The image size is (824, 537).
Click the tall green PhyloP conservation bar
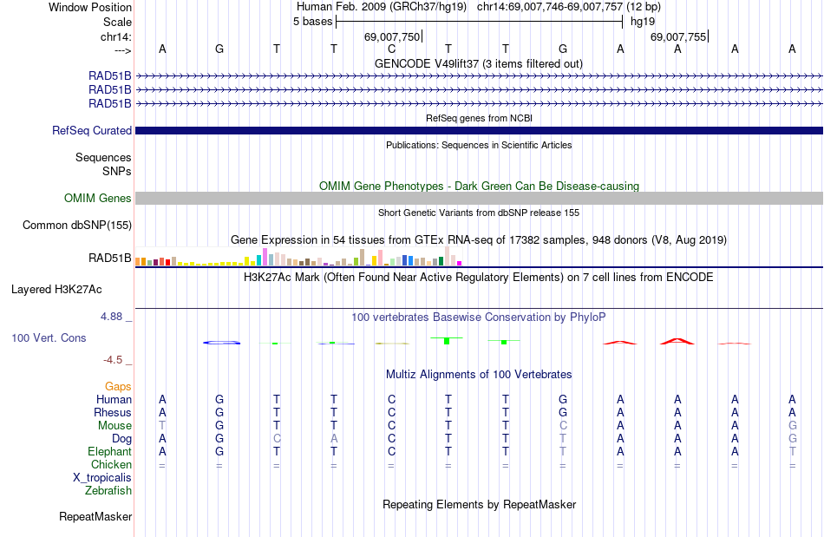447,340
